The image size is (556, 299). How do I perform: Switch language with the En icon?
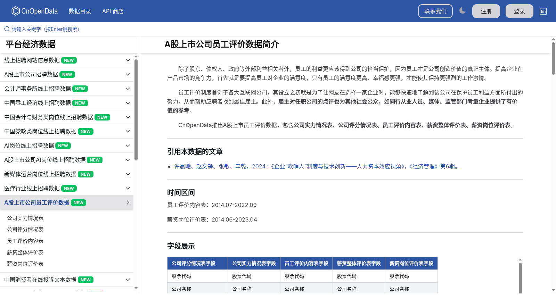543,11
